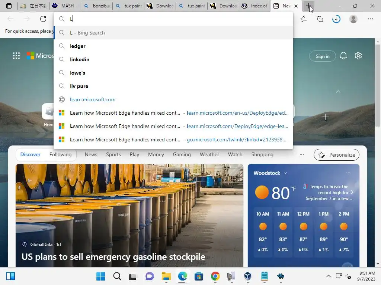Open Google Chrome in taskbar

[x=215, y=276]
